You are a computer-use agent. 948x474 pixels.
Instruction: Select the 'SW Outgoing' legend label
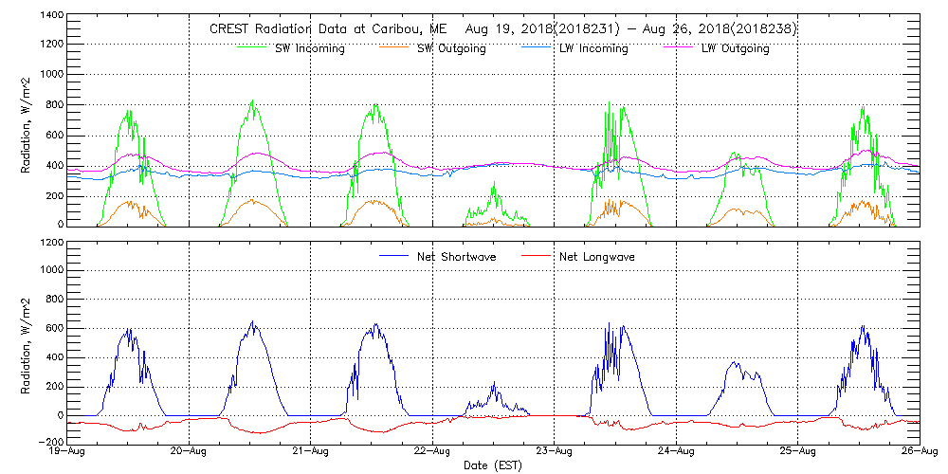[451, 48]
